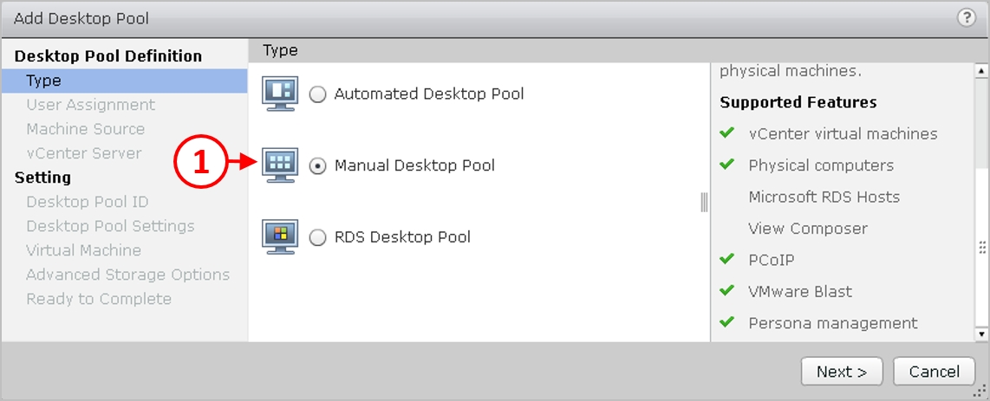The width and height of the screenshot is (990, 401).
Task: Open help with the question mark icon
Action: [966, 18]
